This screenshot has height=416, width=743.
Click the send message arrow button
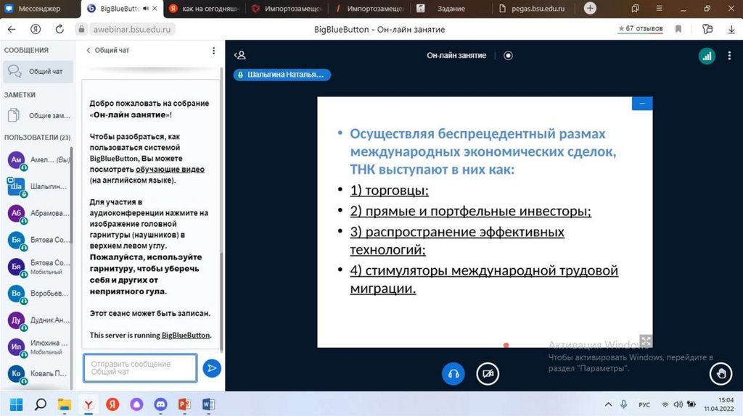click(212, 368)
